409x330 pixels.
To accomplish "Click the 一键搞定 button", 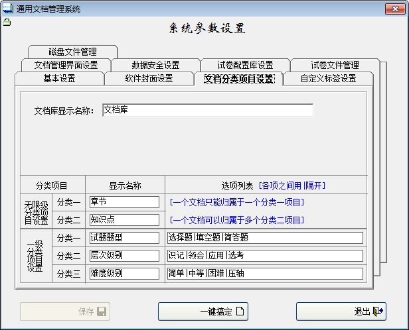I will [203, 311].
